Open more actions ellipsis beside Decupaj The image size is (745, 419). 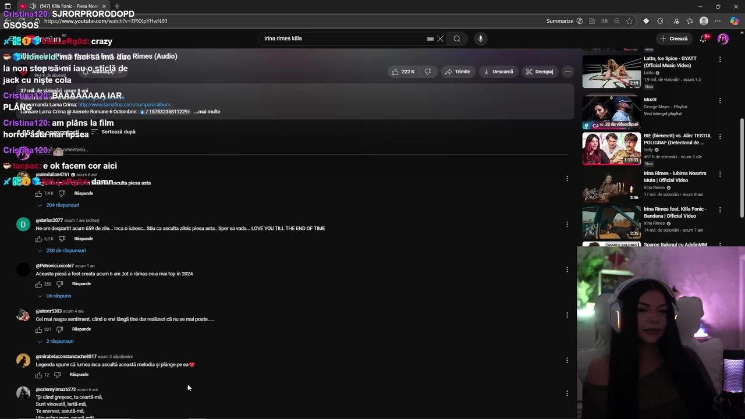pyautogui.click(x=567, y=72)
